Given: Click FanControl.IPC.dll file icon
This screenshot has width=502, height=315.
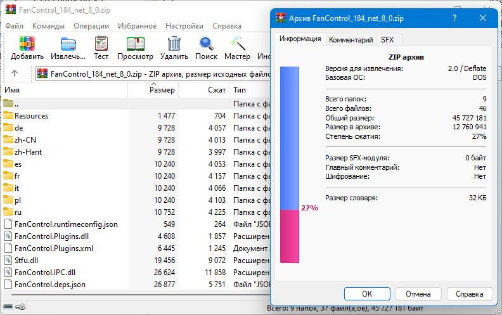Looking at the screenshot, I should click(x=8, y=273).
